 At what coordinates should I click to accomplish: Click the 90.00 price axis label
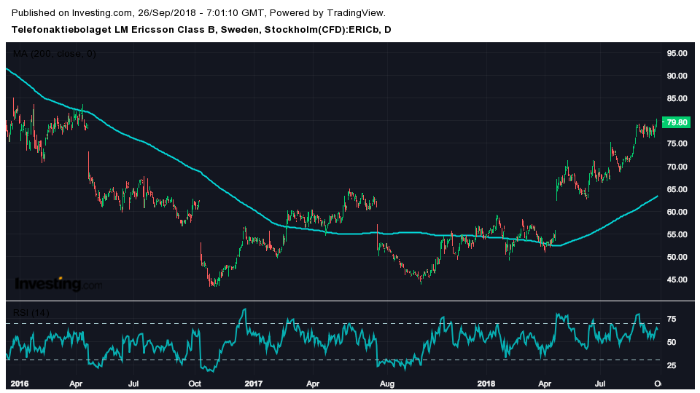[x=677, y=76]
